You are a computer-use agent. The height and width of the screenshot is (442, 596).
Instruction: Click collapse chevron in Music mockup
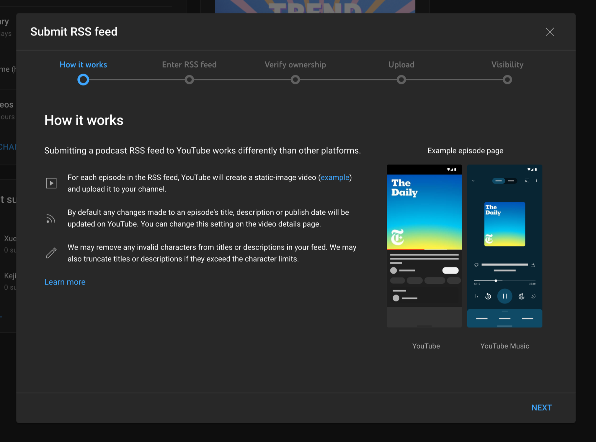click(x=473, y=181)
